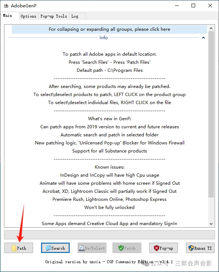
Task: Collapse the Info group with the chevron
Action: (203, 38)
